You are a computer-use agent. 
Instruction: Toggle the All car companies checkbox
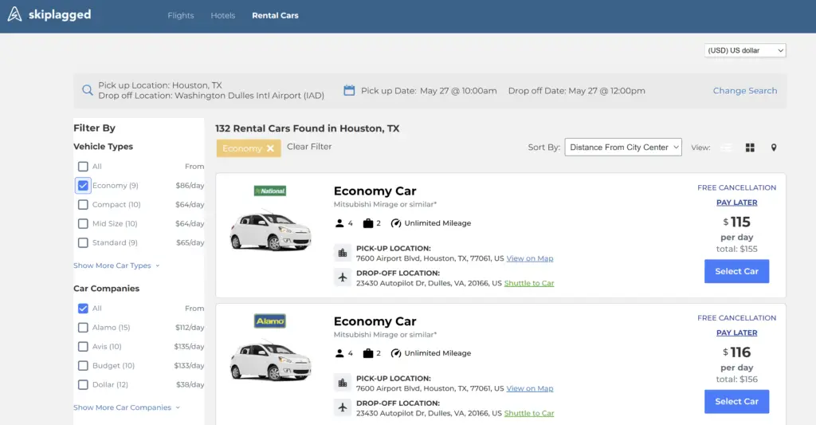(x=83, y=309)
